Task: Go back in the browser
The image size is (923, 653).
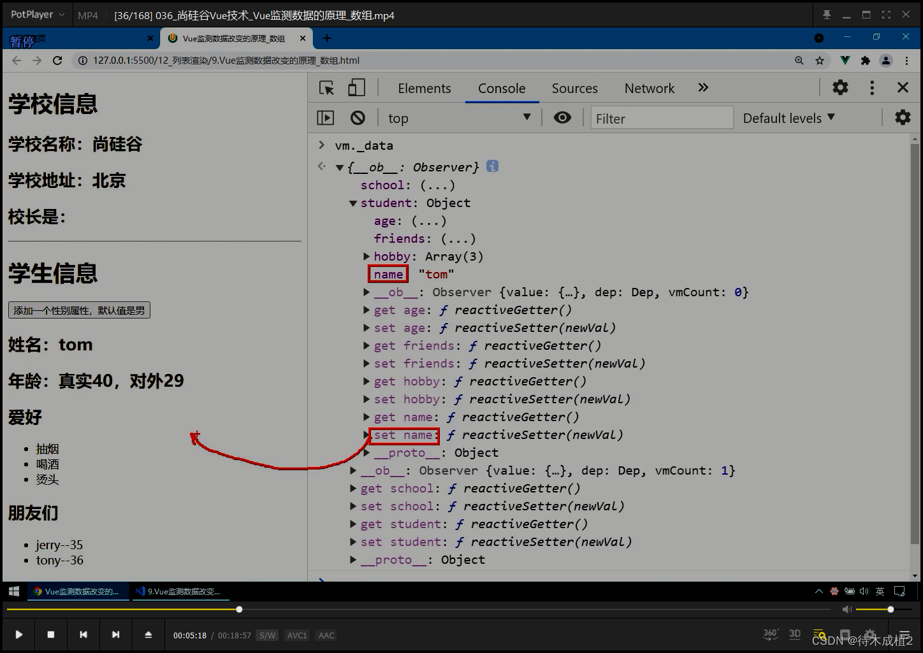Action: [x=17, y=61]
